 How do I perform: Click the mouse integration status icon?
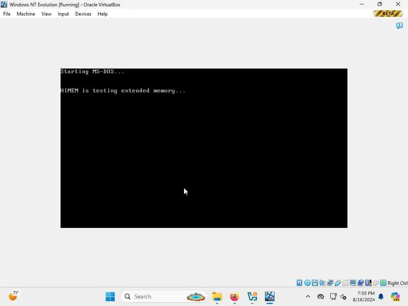(375, 283)
